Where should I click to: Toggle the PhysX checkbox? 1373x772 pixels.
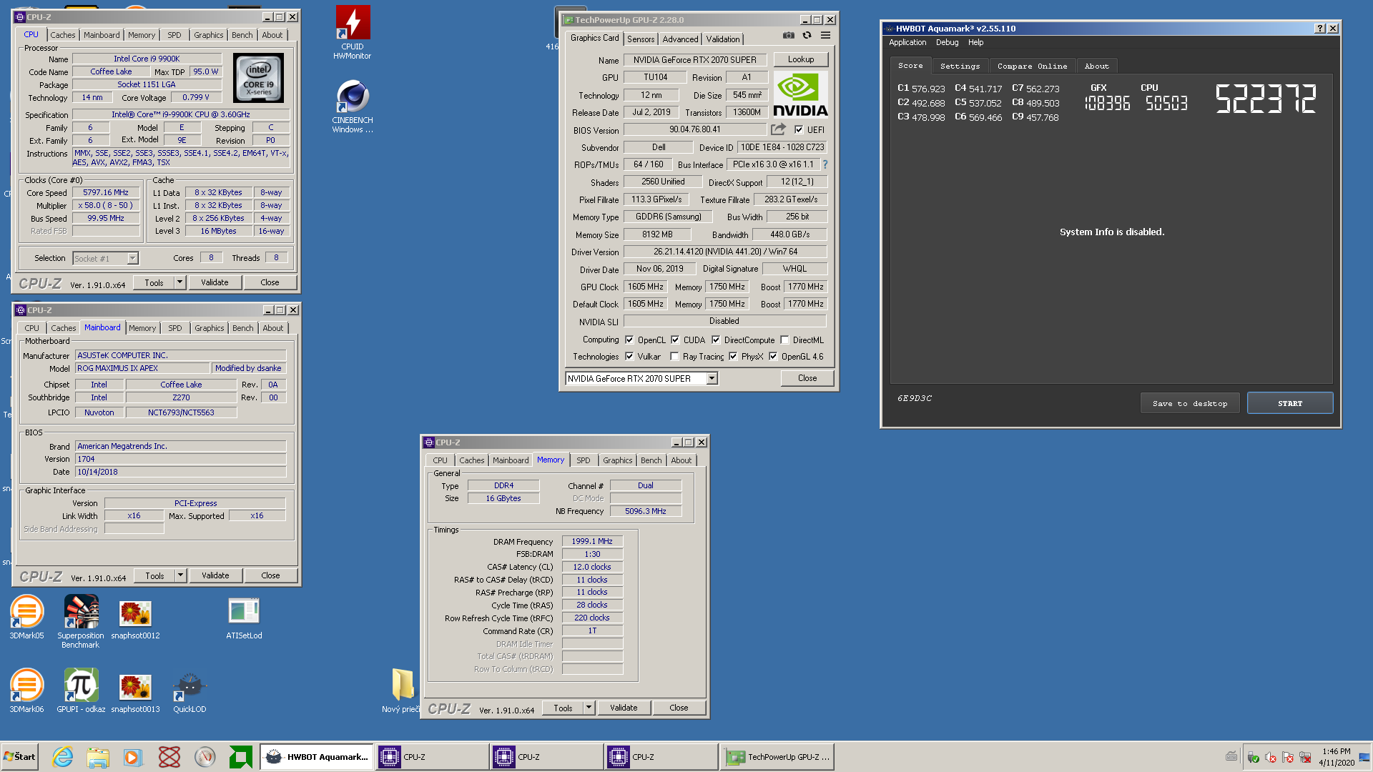pyautogui.click(x=733, y=356)
